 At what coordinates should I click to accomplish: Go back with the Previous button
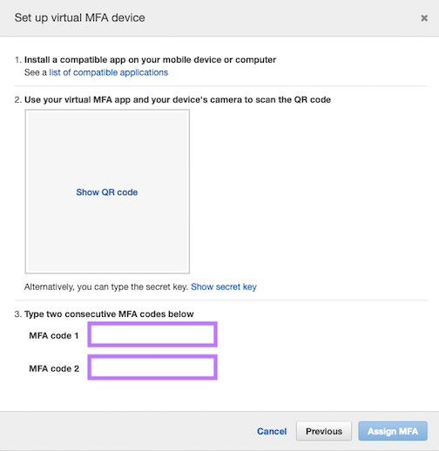(324, 431)
